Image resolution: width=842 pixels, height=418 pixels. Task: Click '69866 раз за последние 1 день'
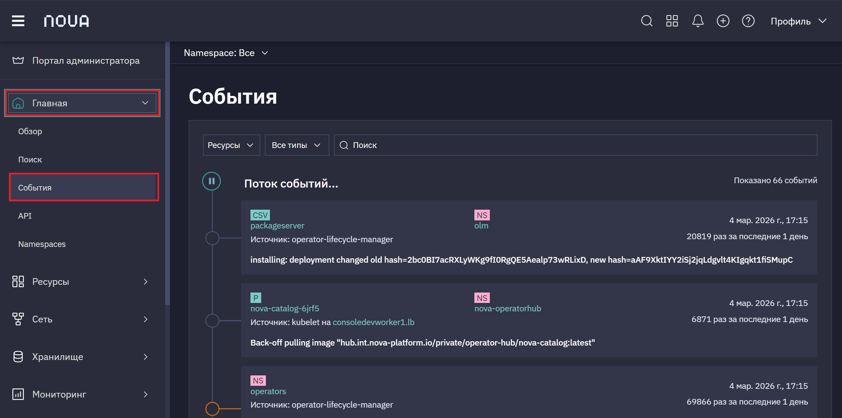pos(747,402)
